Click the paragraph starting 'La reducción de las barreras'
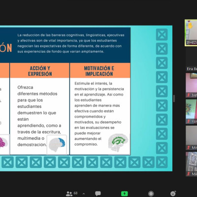Viewport: 197px width, 197px height. click(x=71, y=43)
